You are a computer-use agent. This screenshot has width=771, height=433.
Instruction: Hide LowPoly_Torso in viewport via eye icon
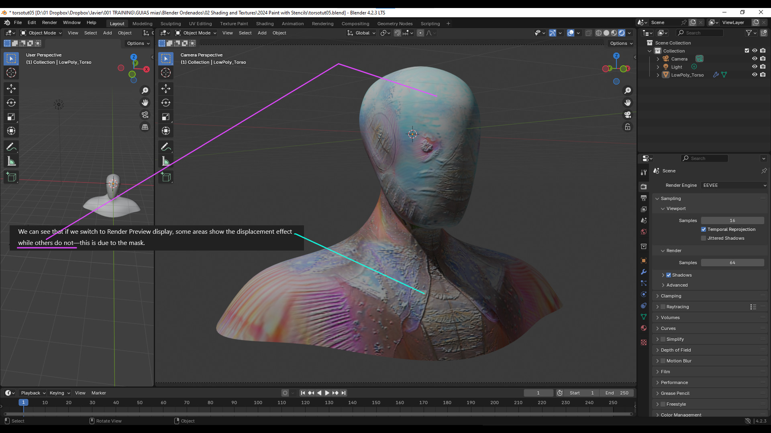[x=755, y=75]
